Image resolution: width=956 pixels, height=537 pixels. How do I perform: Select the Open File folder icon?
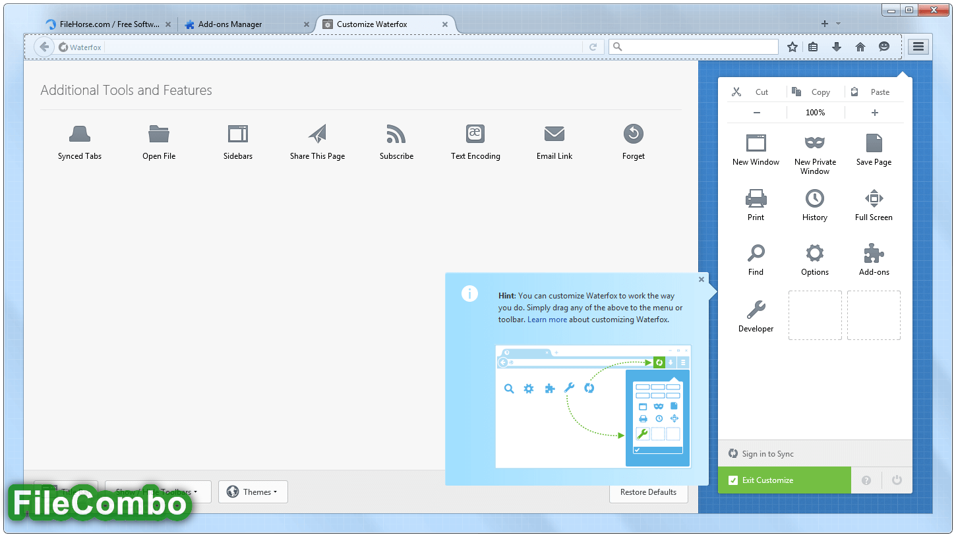[159, 134]
